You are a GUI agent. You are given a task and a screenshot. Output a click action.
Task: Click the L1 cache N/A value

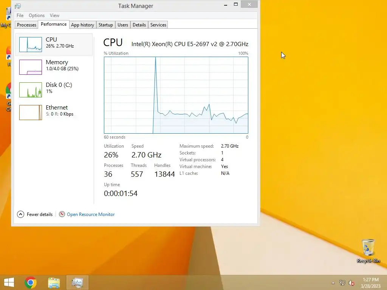click(x=225, y=173)
